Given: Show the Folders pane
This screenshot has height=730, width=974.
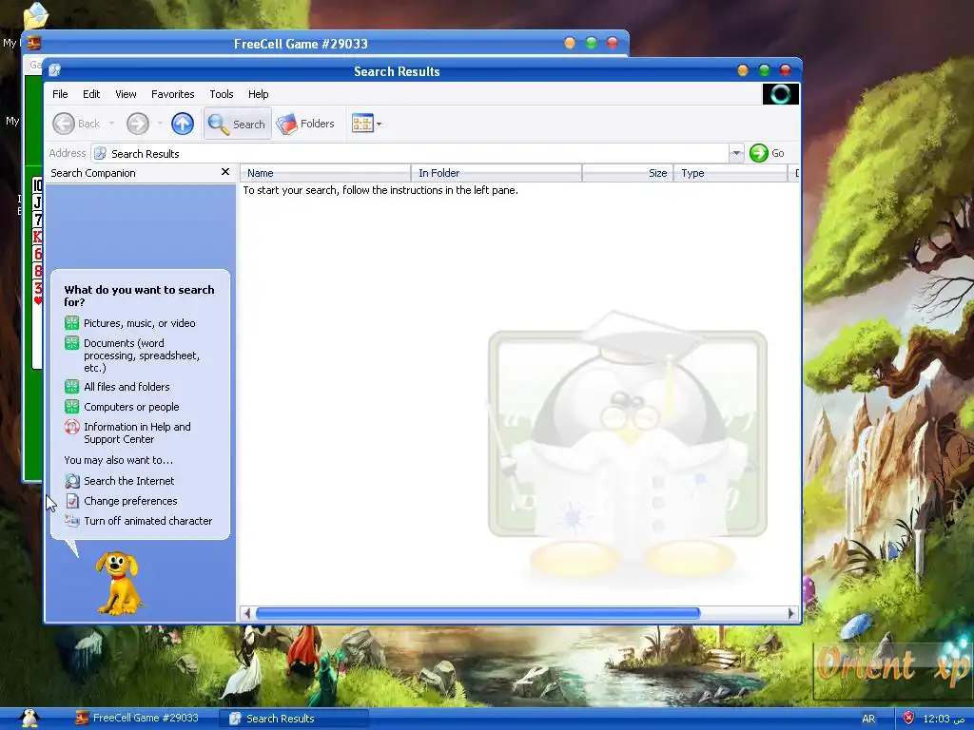Looking at the screenshot, I should (305, 124).
